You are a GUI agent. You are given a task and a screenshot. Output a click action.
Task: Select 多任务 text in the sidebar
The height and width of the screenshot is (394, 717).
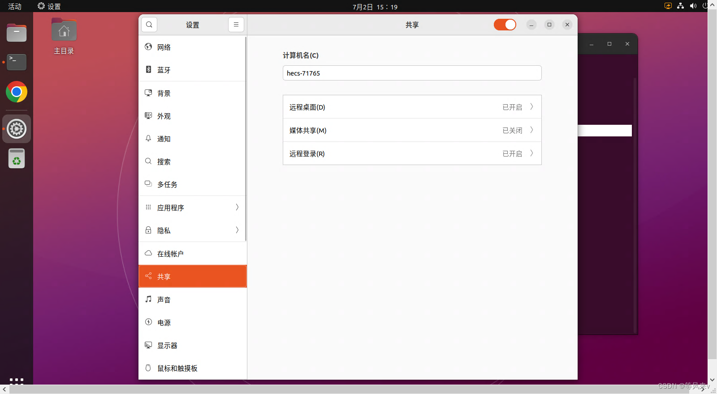click(x=167, y=184)
